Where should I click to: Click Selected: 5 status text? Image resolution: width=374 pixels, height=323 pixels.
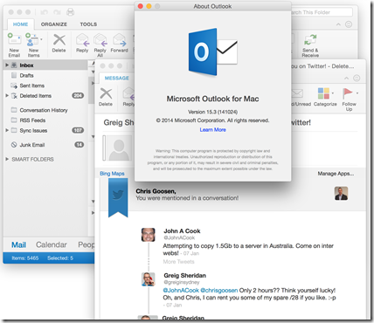[x=60, y=258]
